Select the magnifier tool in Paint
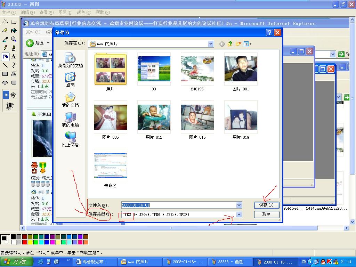Image resolution: width=356 pixels, height=267 pixels. point(14,39)
